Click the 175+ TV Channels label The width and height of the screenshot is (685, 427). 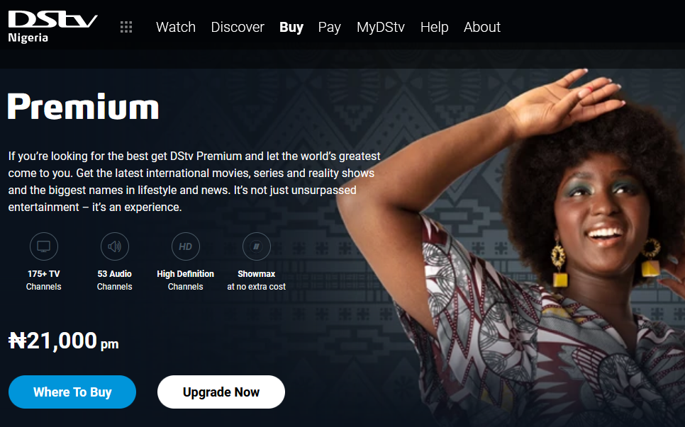tap(44, 280)
